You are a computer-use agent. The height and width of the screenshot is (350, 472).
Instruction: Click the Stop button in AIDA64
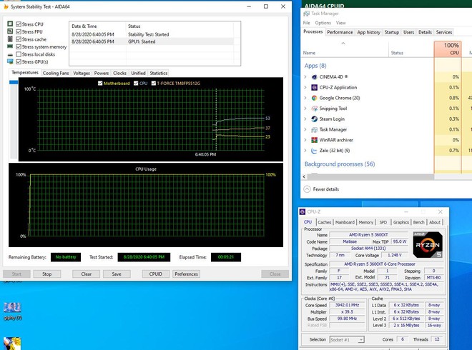47,274
